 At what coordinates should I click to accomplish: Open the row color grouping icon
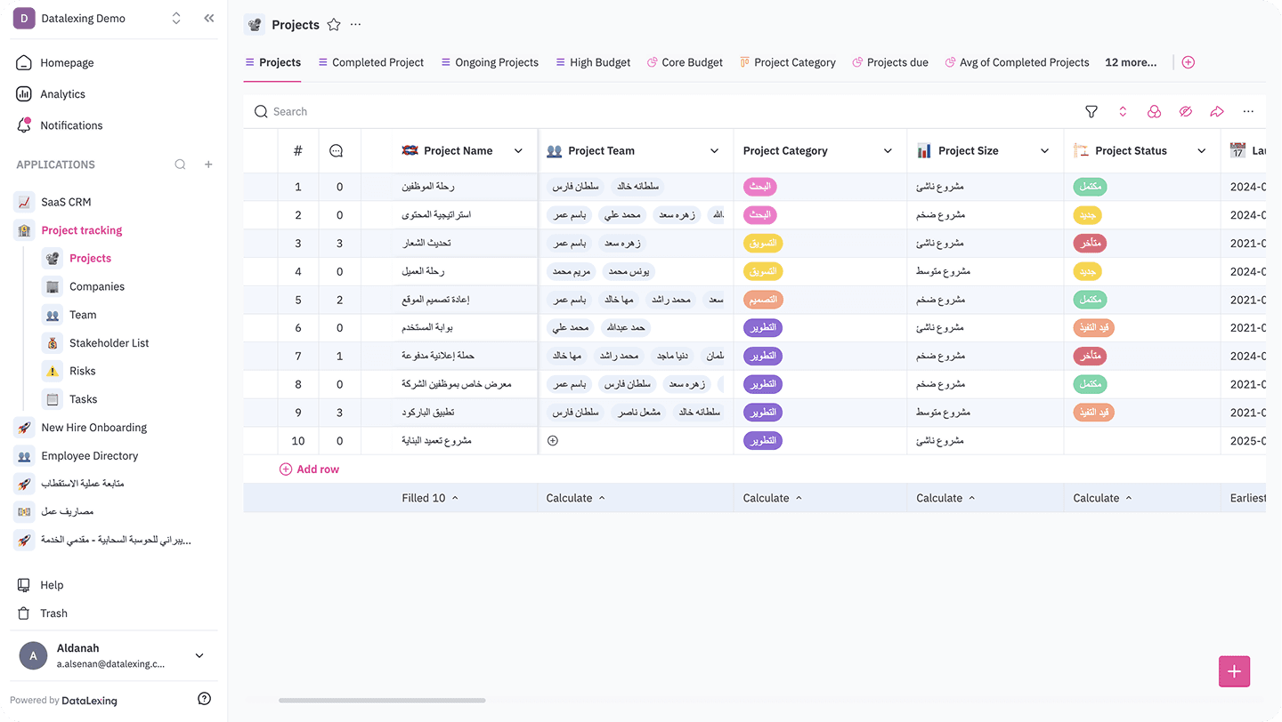click(1154, 111)
